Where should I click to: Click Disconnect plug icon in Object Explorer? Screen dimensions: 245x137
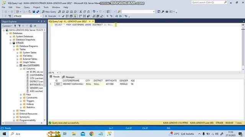coord(19,26)
